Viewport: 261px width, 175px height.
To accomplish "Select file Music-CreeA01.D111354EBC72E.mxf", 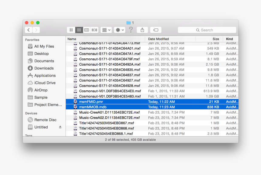I will click(152, 112).
